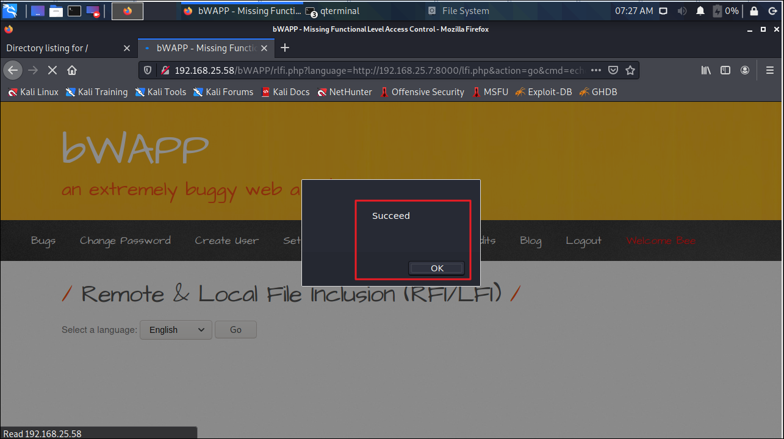Switch to the File System taskbar window

(x=459, y=11)
